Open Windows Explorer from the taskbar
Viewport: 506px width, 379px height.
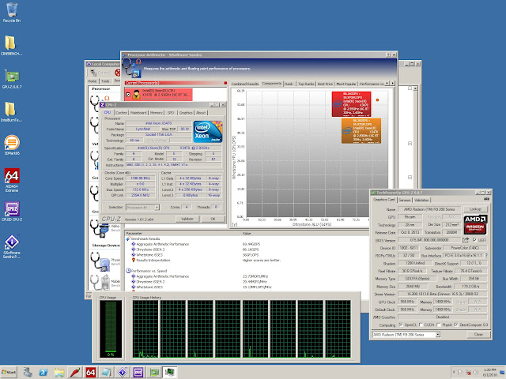point(59,372)
